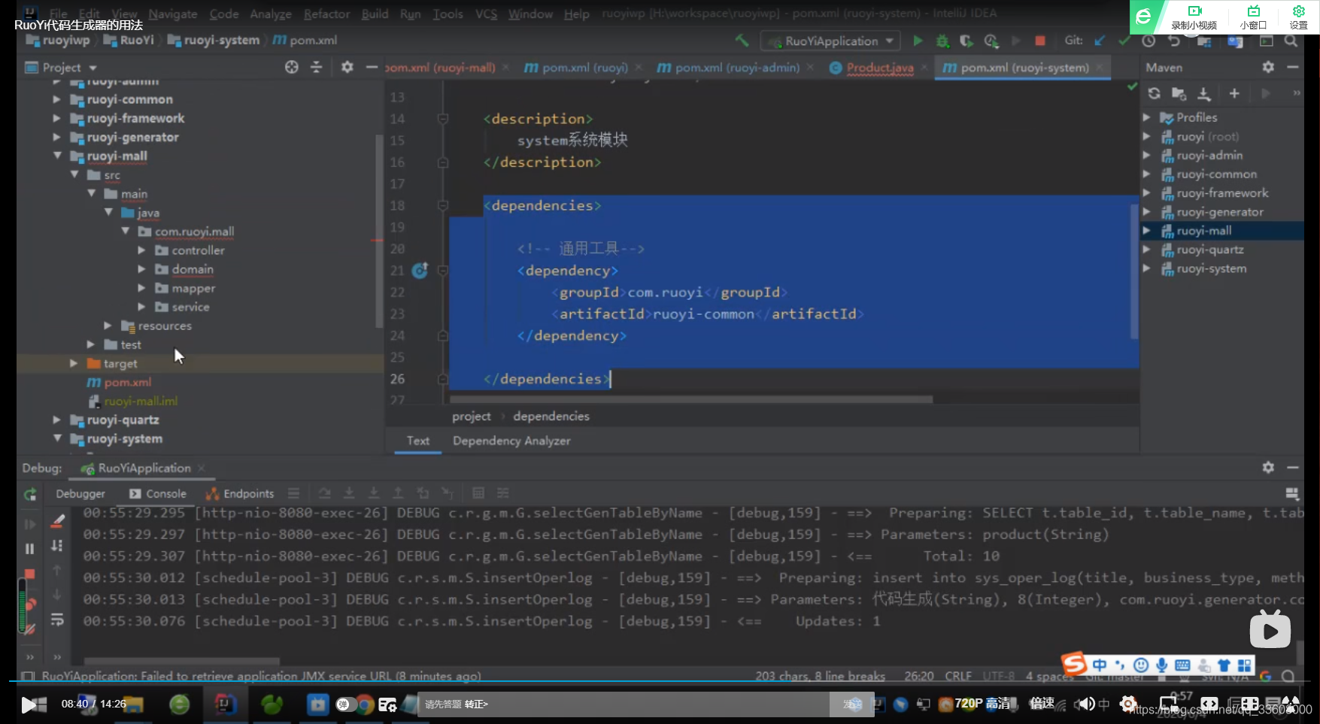Open RuoYiApplication run configuration dropdown
This screenshot has width=1320, height=724.
[x=830, y=41]
